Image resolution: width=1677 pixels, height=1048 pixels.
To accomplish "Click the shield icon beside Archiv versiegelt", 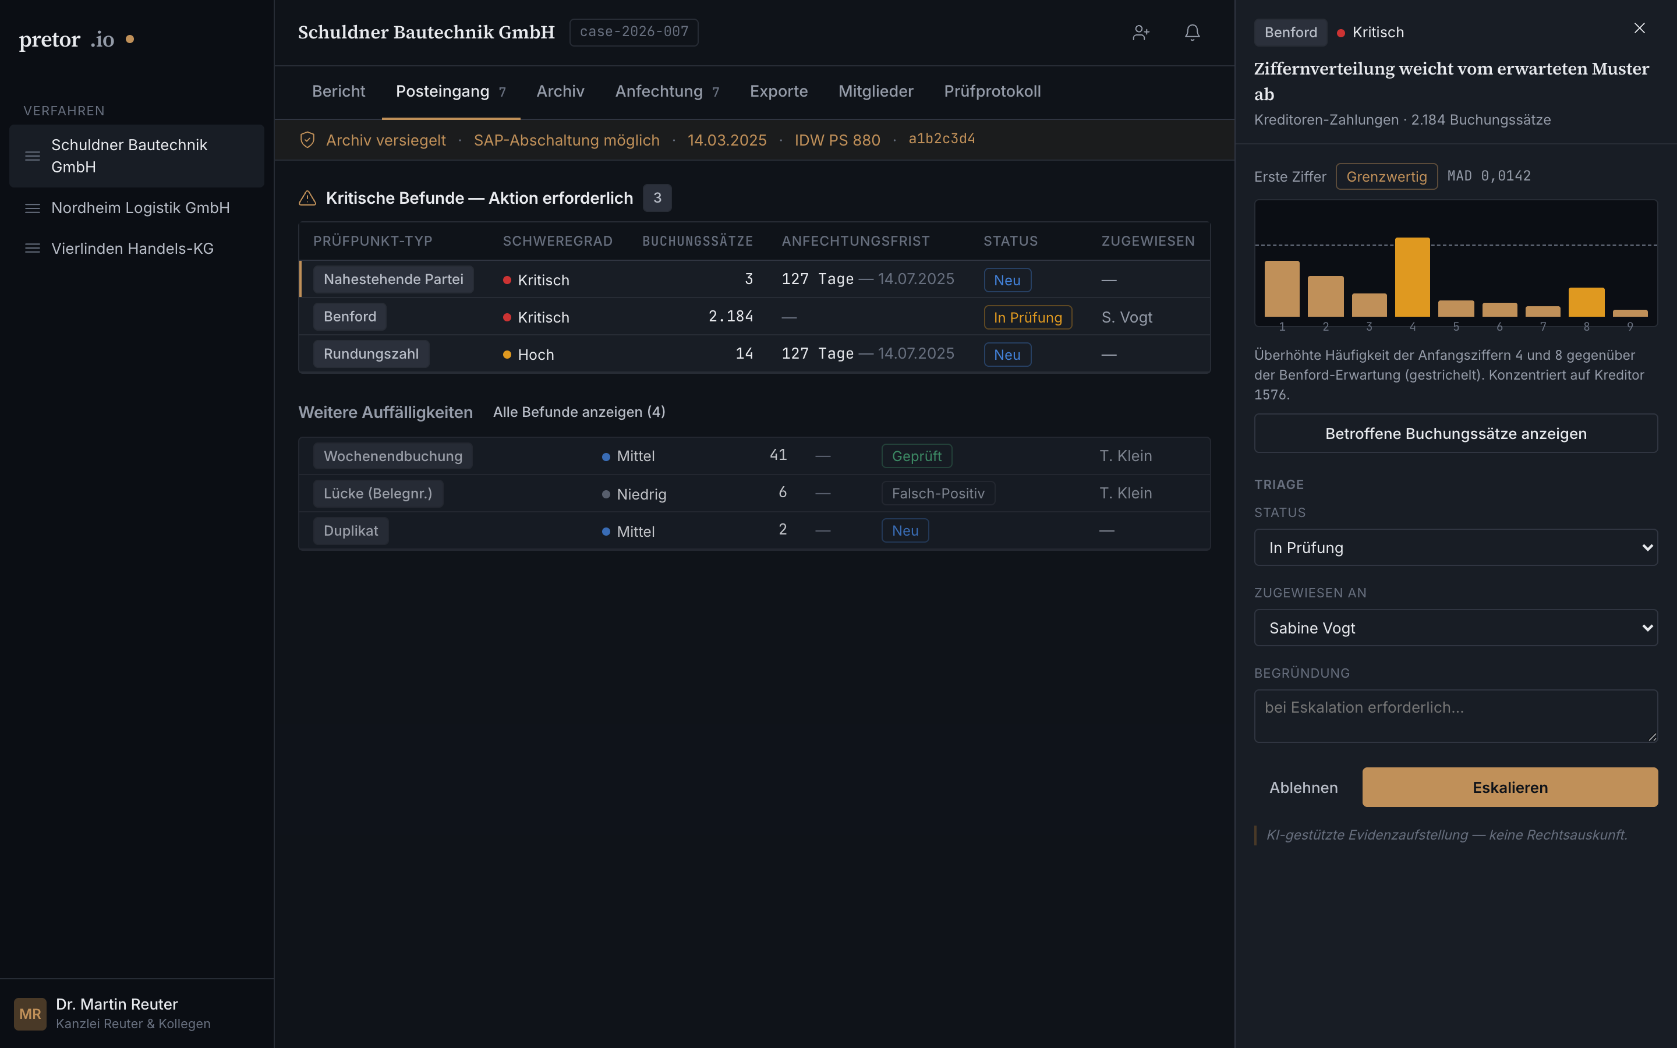I will (x=307, y=140).
